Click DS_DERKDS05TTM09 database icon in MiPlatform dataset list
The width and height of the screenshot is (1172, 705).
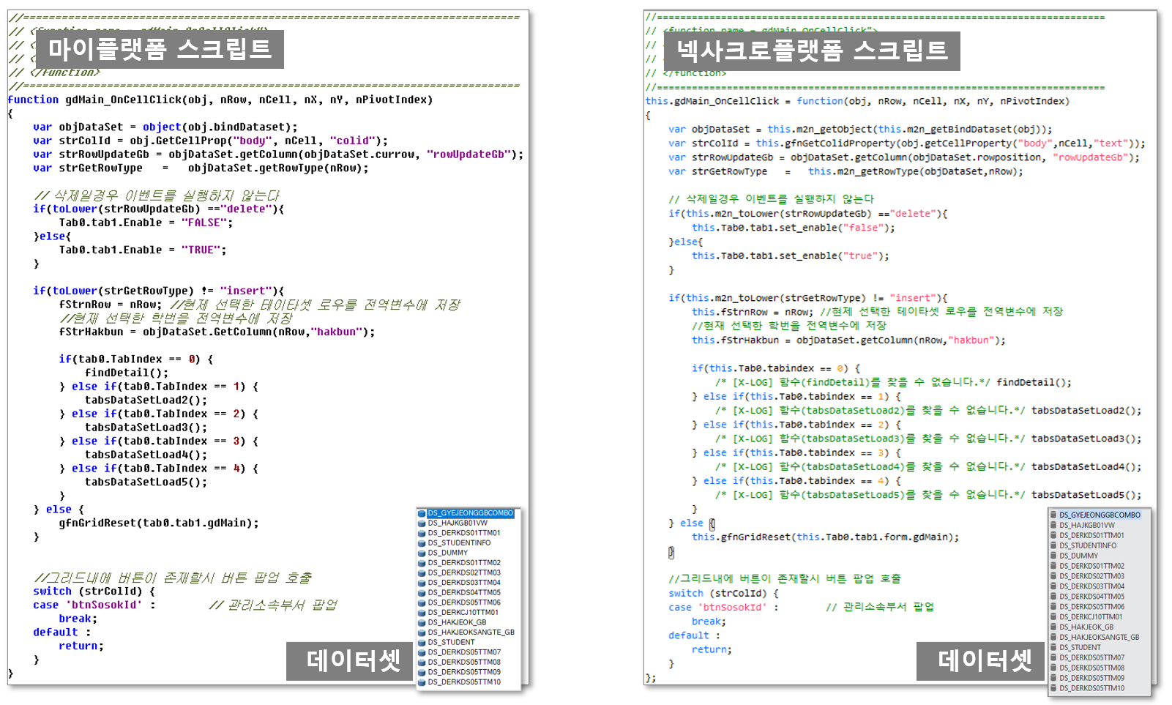(422, 671)
